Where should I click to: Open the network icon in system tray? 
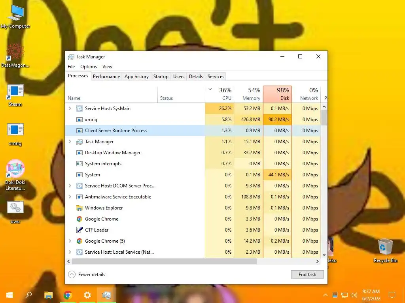344,295
